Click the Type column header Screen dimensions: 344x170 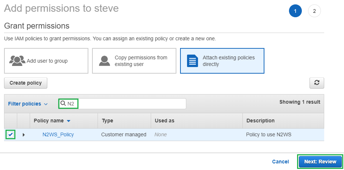pyautogui.click(x=107, y=121)
